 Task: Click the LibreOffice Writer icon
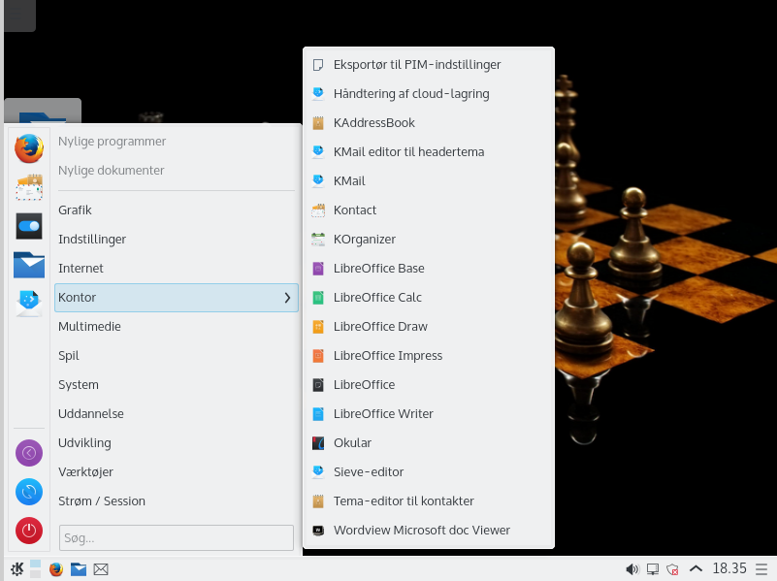click(318, 413)
